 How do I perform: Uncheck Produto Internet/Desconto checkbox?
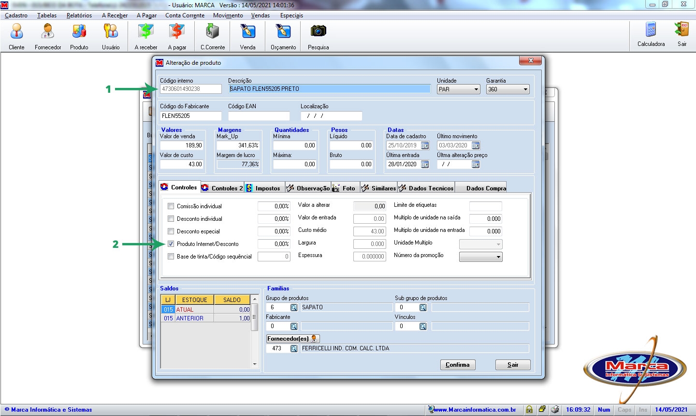[171, 244]
